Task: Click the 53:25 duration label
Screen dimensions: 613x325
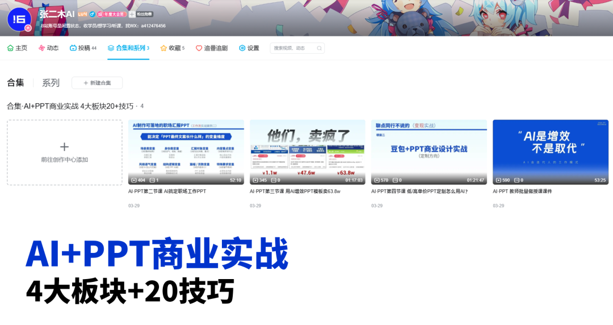Action: (x=600, y=180)
